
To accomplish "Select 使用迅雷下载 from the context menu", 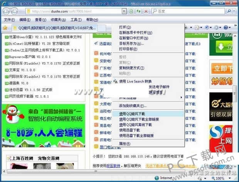I will click(x=148, y=130).
